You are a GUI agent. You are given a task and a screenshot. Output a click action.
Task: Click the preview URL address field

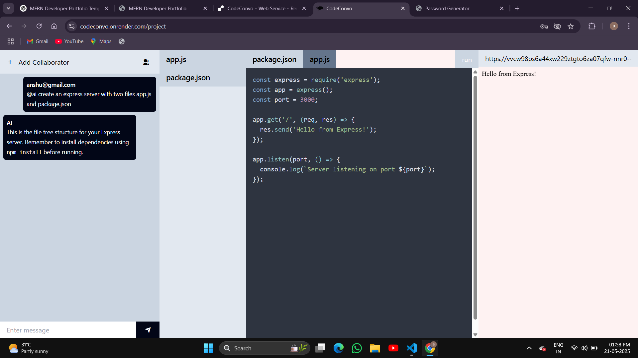tap(558, 59)
